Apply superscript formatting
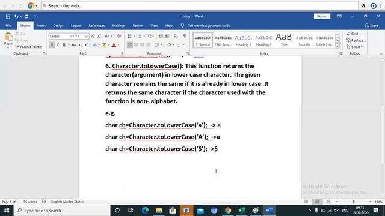 pyautogui.click(x=86, y=45)
